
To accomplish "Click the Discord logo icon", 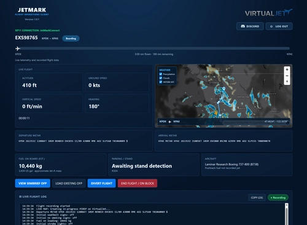I will point(243,26).
